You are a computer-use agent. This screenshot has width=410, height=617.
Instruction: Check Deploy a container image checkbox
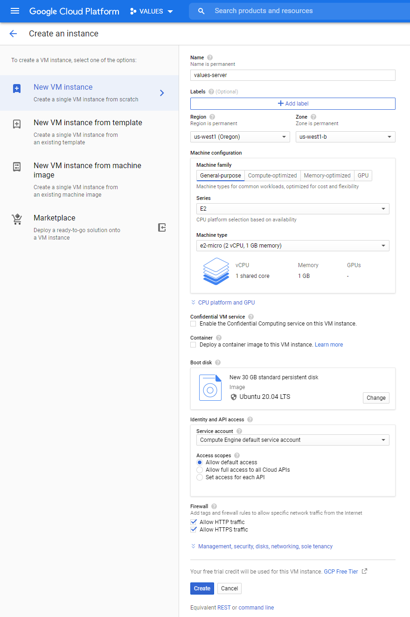tap(193, 345)
